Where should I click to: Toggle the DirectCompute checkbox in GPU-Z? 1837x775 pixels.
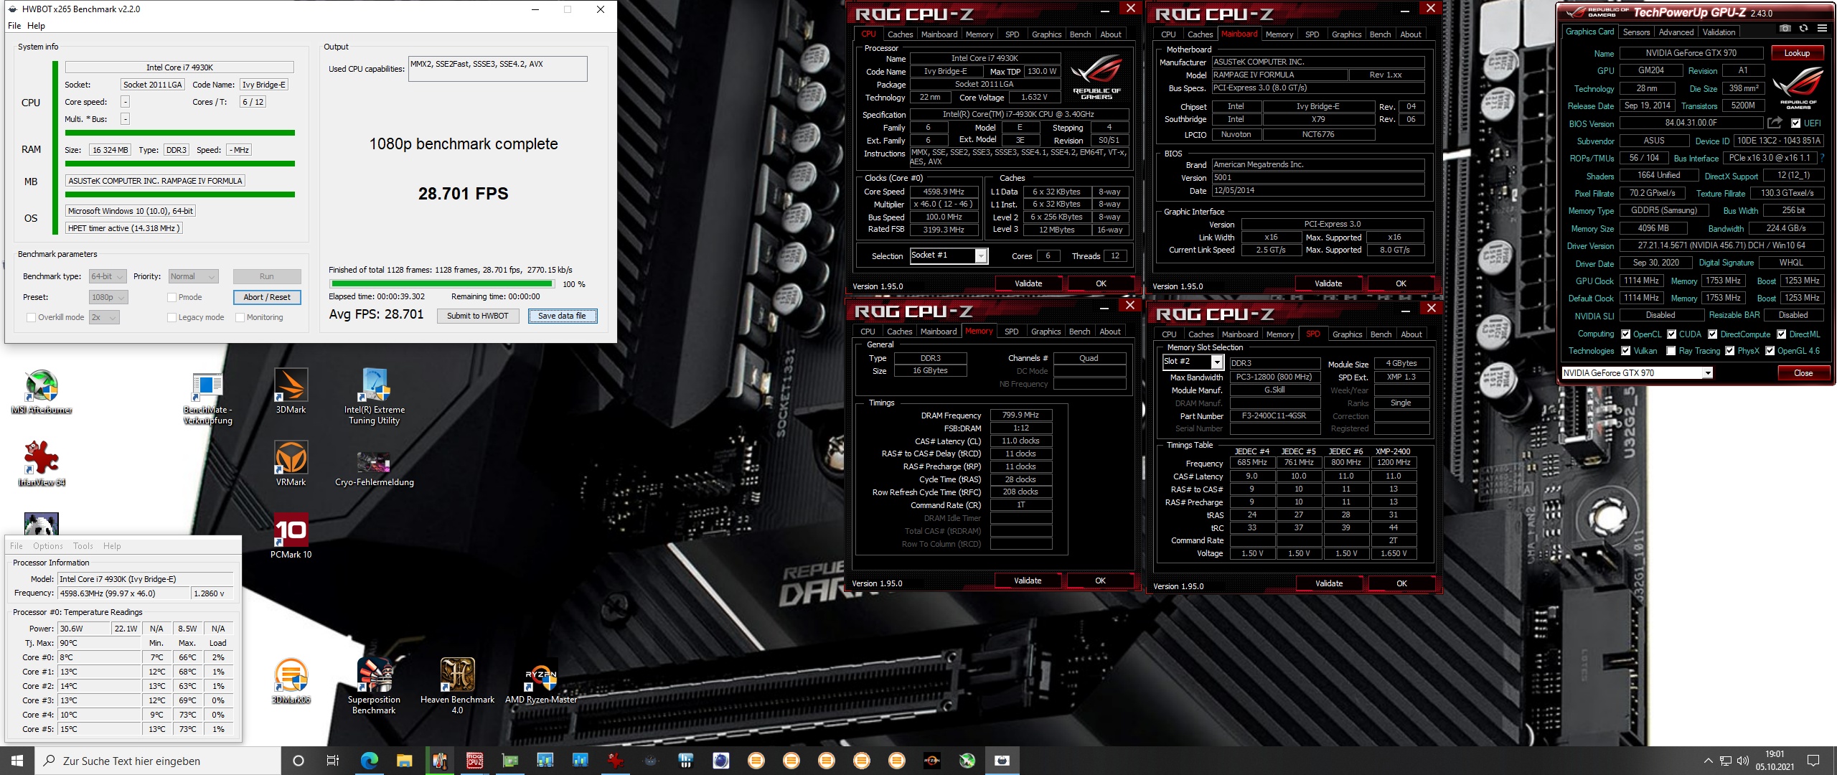(1712, 334)
